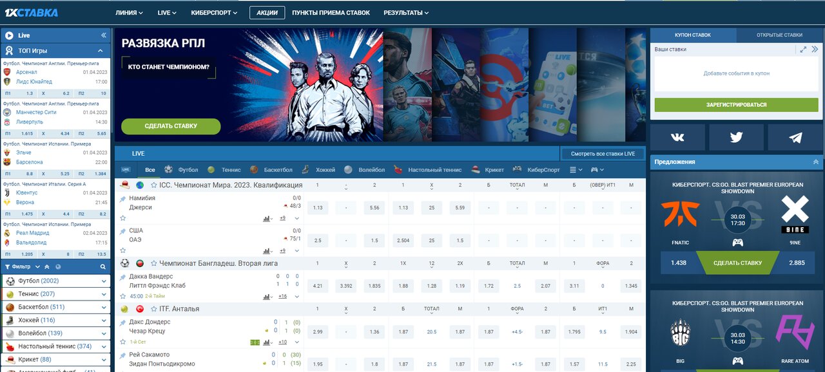
Task: Select odds 4.21 for Дакка Вандерс win
Action: click(318, 286)
